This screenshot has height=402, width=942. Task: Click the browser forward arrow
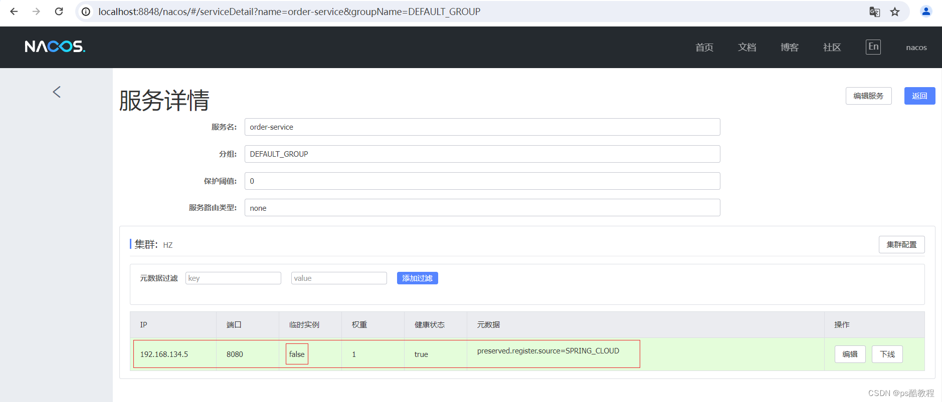(x=36, y=12)
